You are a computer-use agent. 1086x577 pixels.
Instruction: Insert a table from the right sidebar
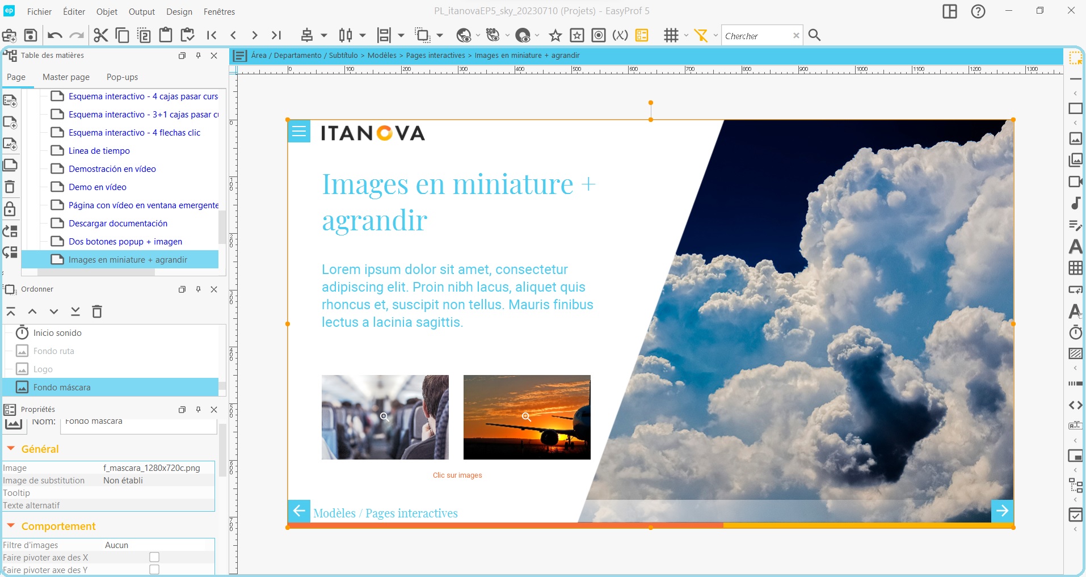pyautogui.click(x=1075, y=268)
